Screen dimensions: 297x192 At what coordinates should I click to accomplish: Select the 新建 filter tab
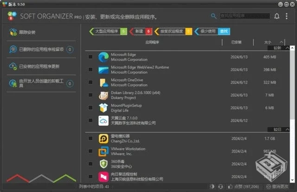141,31
